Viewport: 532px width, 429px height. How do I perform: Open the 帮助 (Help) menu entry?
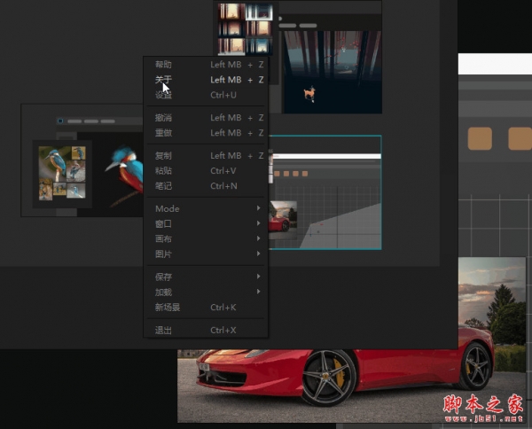click(x=164, y=65)
